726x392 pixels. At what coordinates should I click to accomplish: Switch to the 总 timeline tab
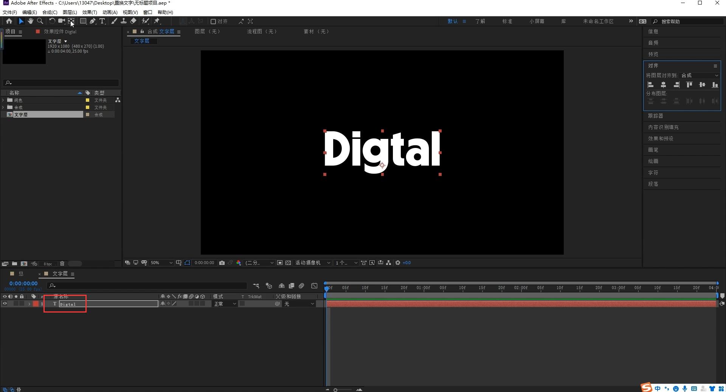(x=21, y=274)
